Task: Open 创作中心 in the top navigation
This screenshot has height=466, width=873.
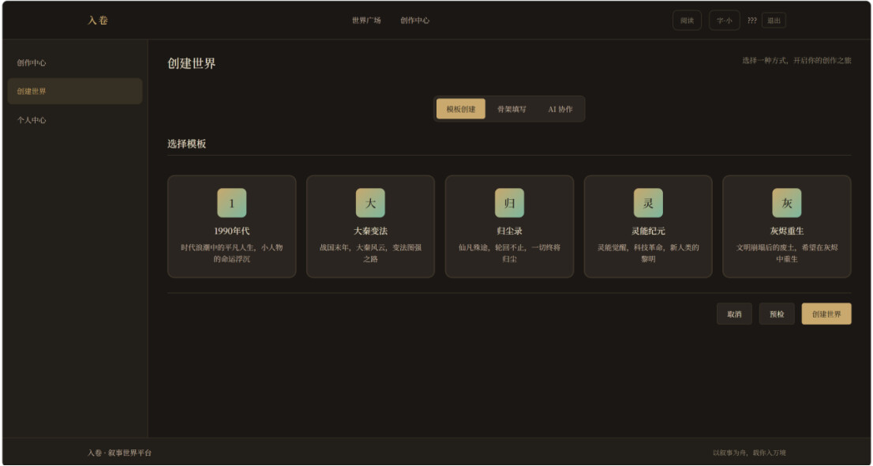Action: click(414, 21)
